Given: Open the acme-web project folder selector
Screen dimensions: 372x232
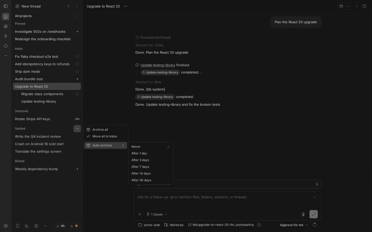Looking at the screenshot, I should [x=149, y=225].
